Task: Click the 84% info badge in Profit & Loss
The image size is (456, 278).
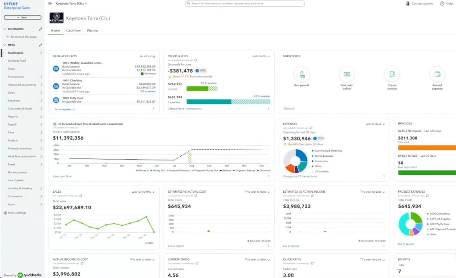Action: (x=201, y=71)
